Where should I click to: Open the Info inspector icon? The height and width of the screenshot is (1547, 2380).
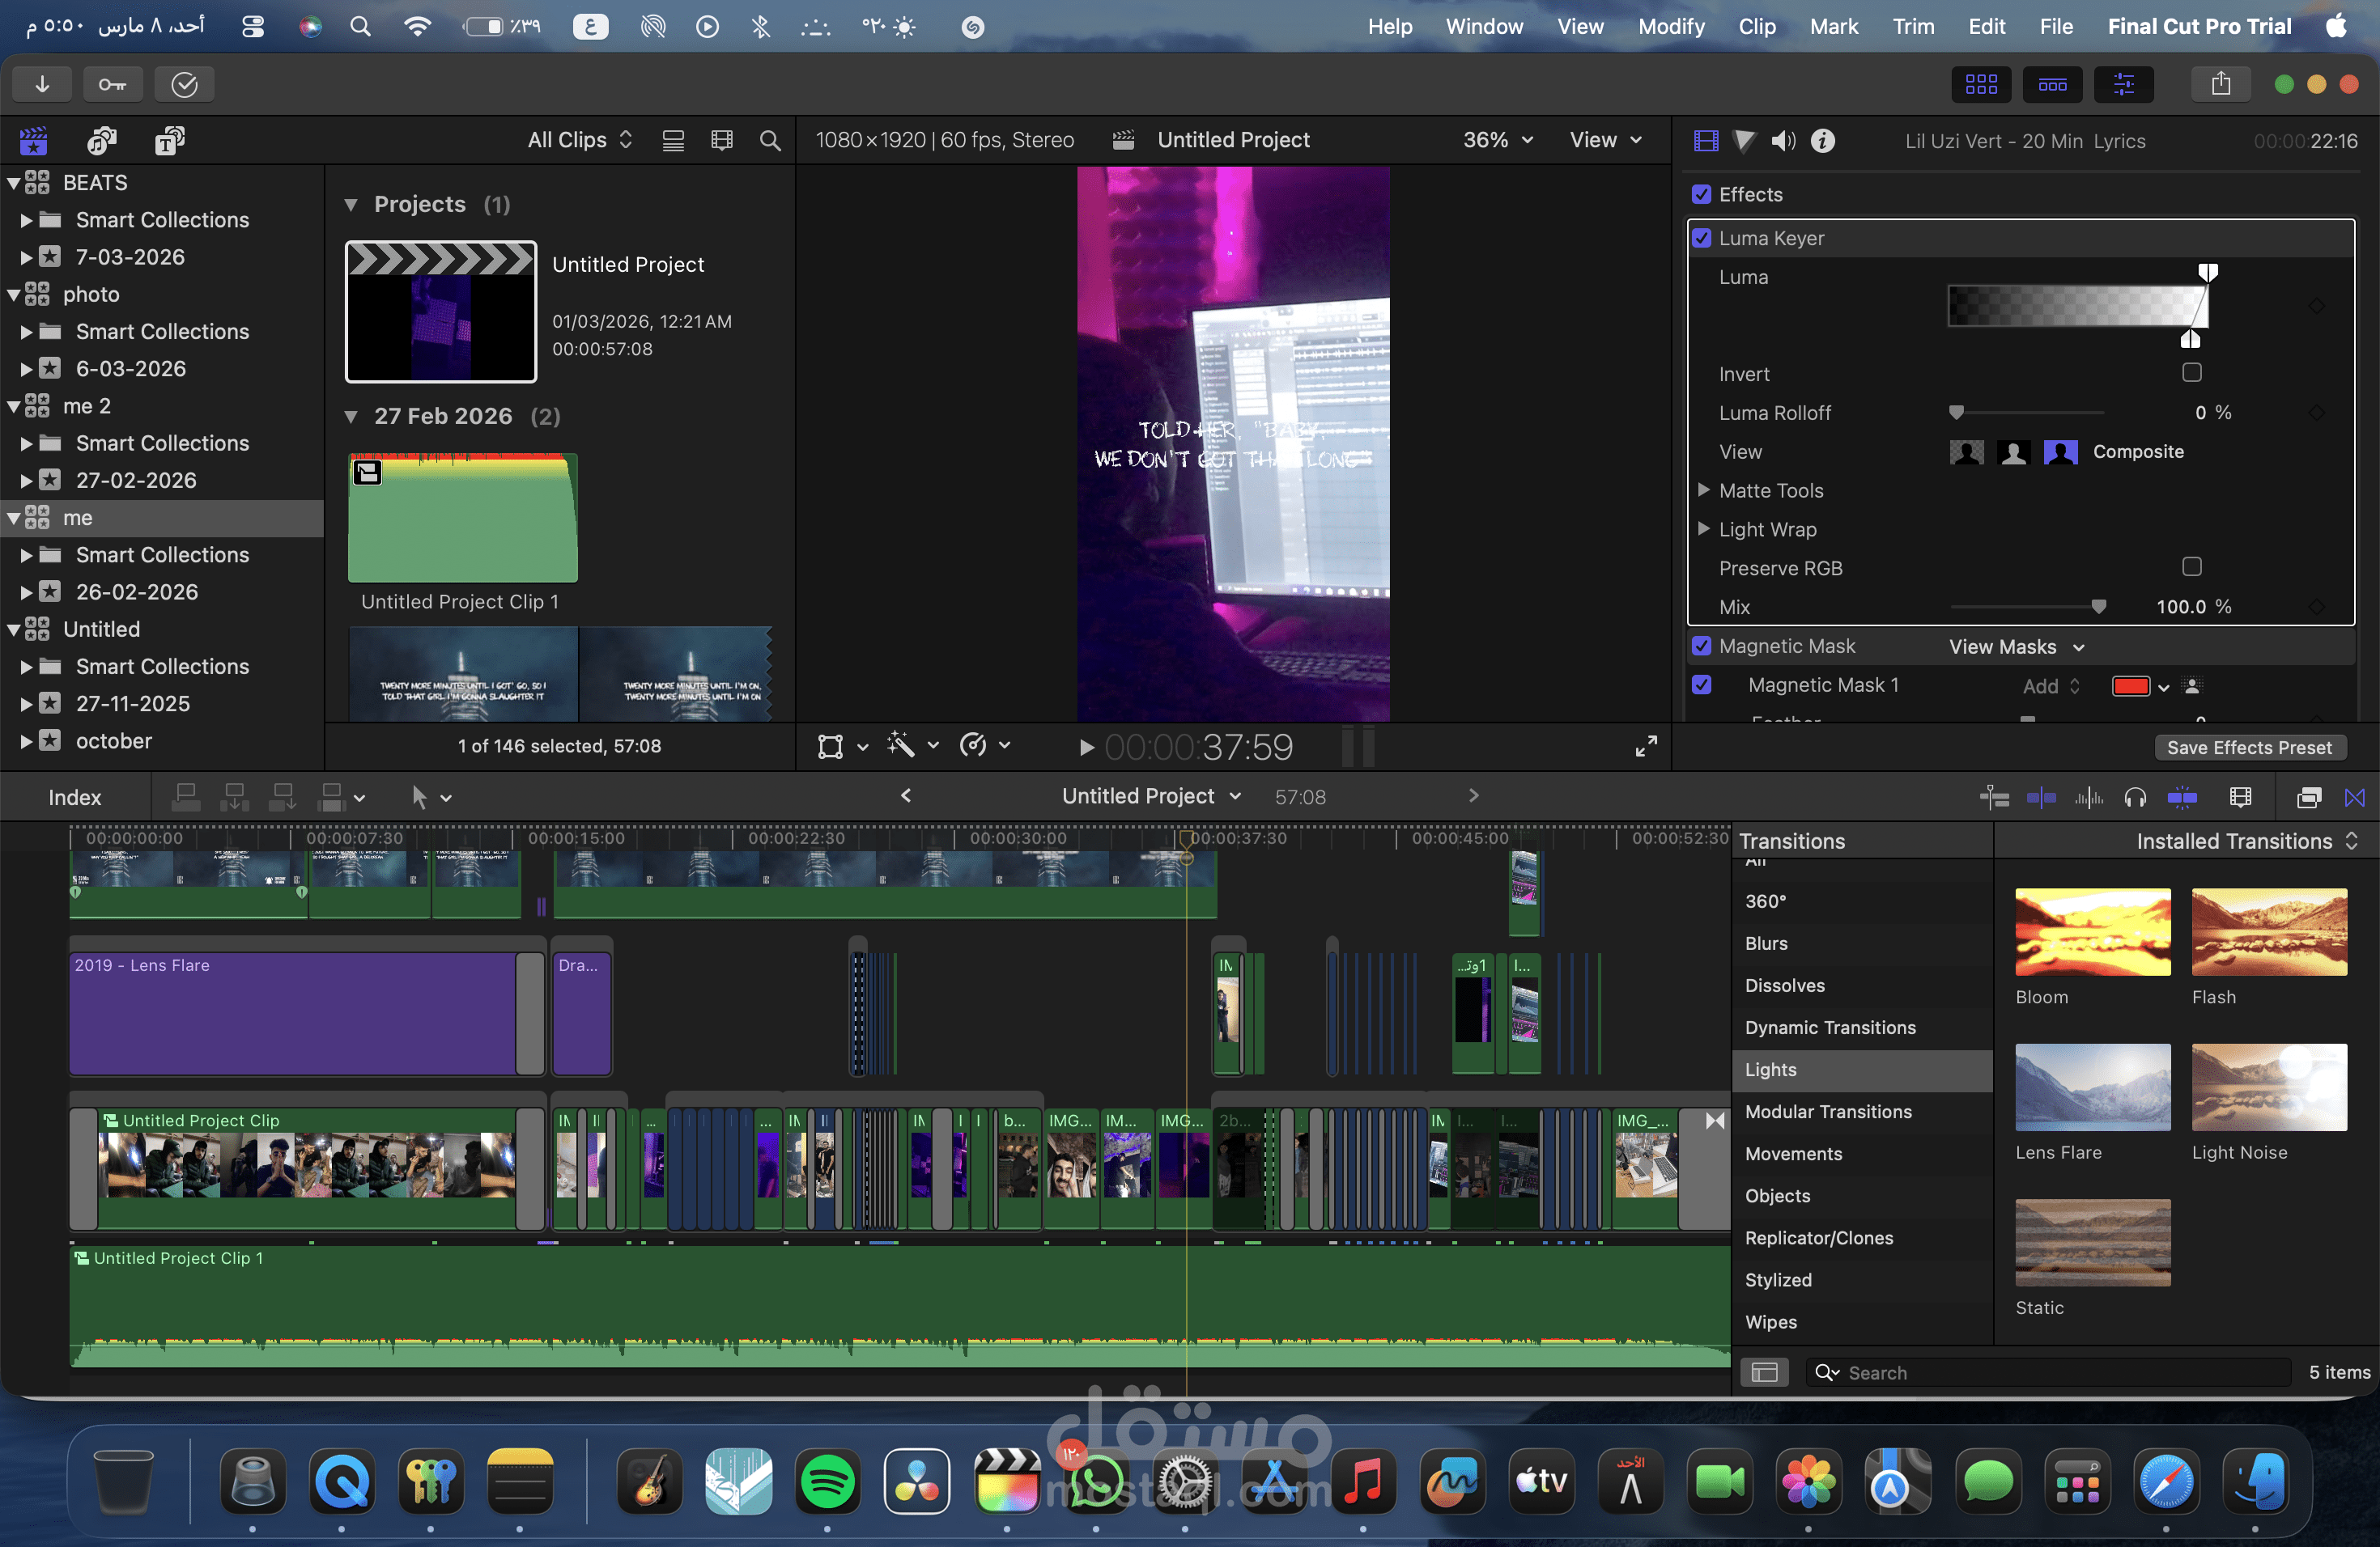coord(1822,141)
